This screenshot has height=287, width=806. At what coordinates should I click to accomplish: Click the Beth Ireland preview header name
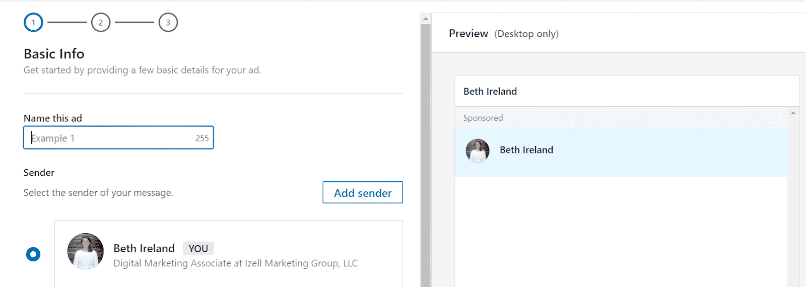tap(490, 91)
